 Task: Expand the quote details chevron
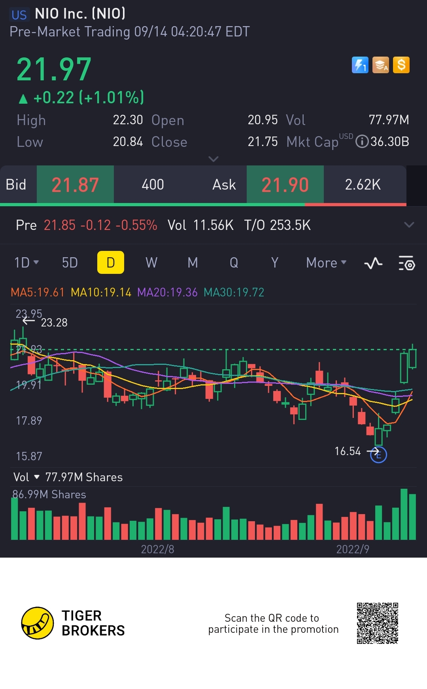click(213, 159)
